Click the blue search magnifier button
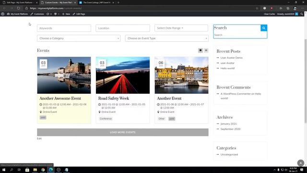307x173 pixels. [x=264, y=28]
